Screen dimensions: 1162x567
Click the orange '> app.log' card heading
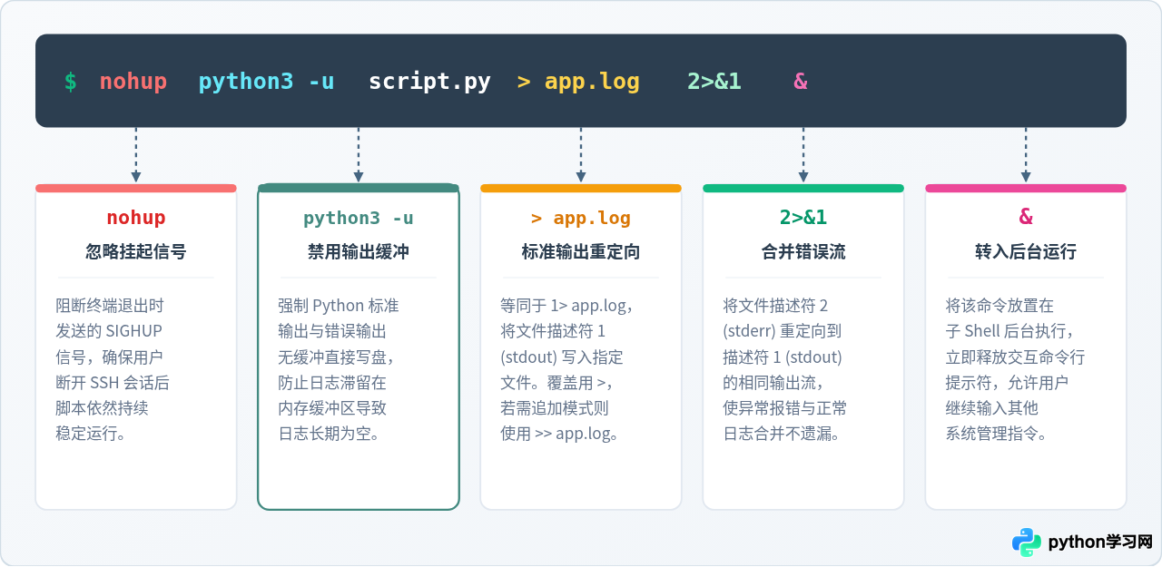(581, 218)
